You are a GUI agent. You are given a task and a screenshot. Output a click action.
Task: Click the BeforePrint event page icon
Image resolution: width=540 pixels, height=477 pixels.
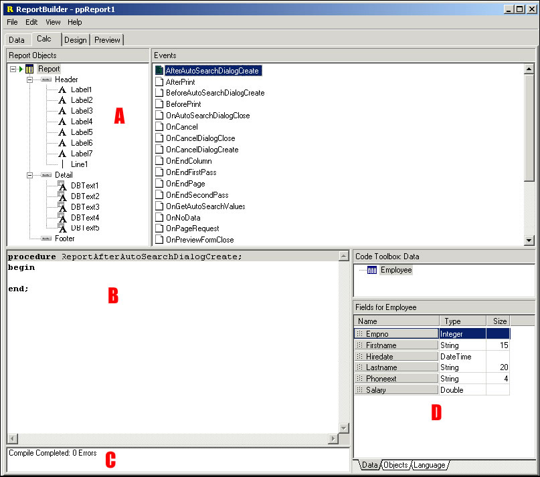(159, 104)
